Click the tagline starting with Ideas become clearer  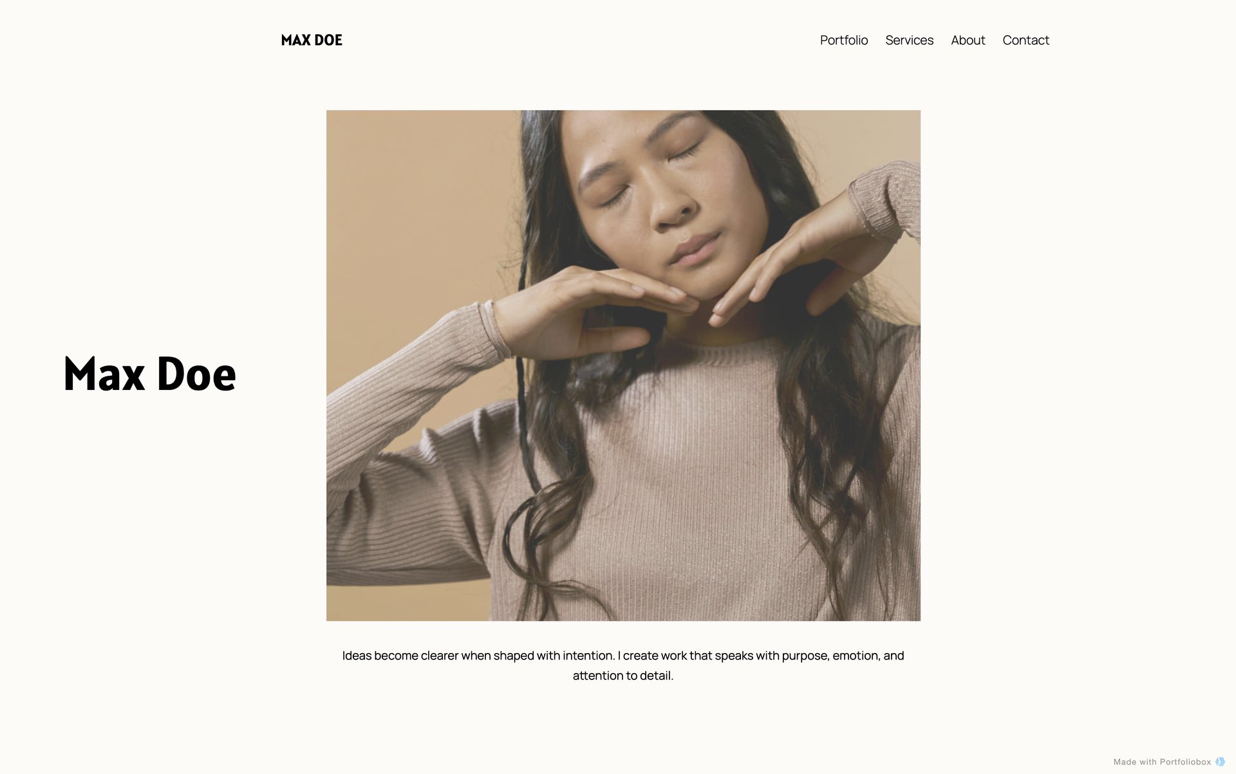pos(623,665)
